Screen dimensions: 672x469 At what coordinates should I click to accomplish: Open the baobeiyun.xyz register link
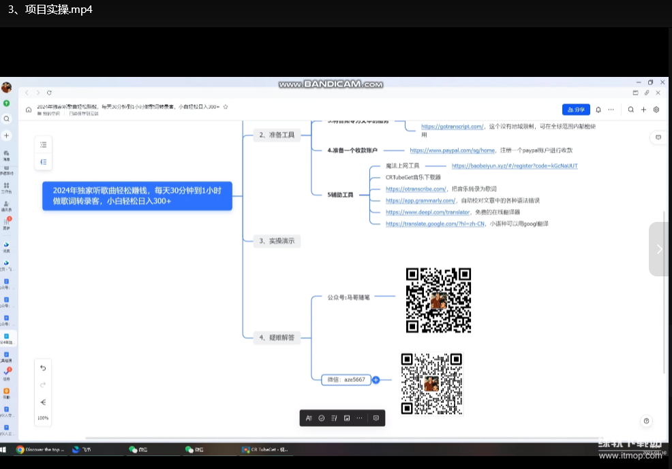click(515, 165)
